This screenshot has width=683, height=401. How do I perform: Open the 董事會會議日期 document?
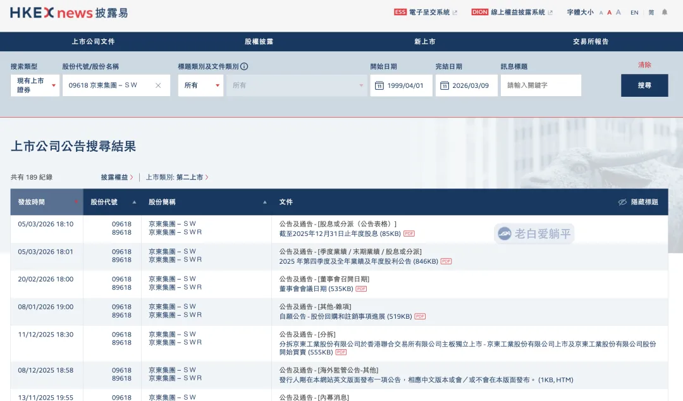[316, 289]
